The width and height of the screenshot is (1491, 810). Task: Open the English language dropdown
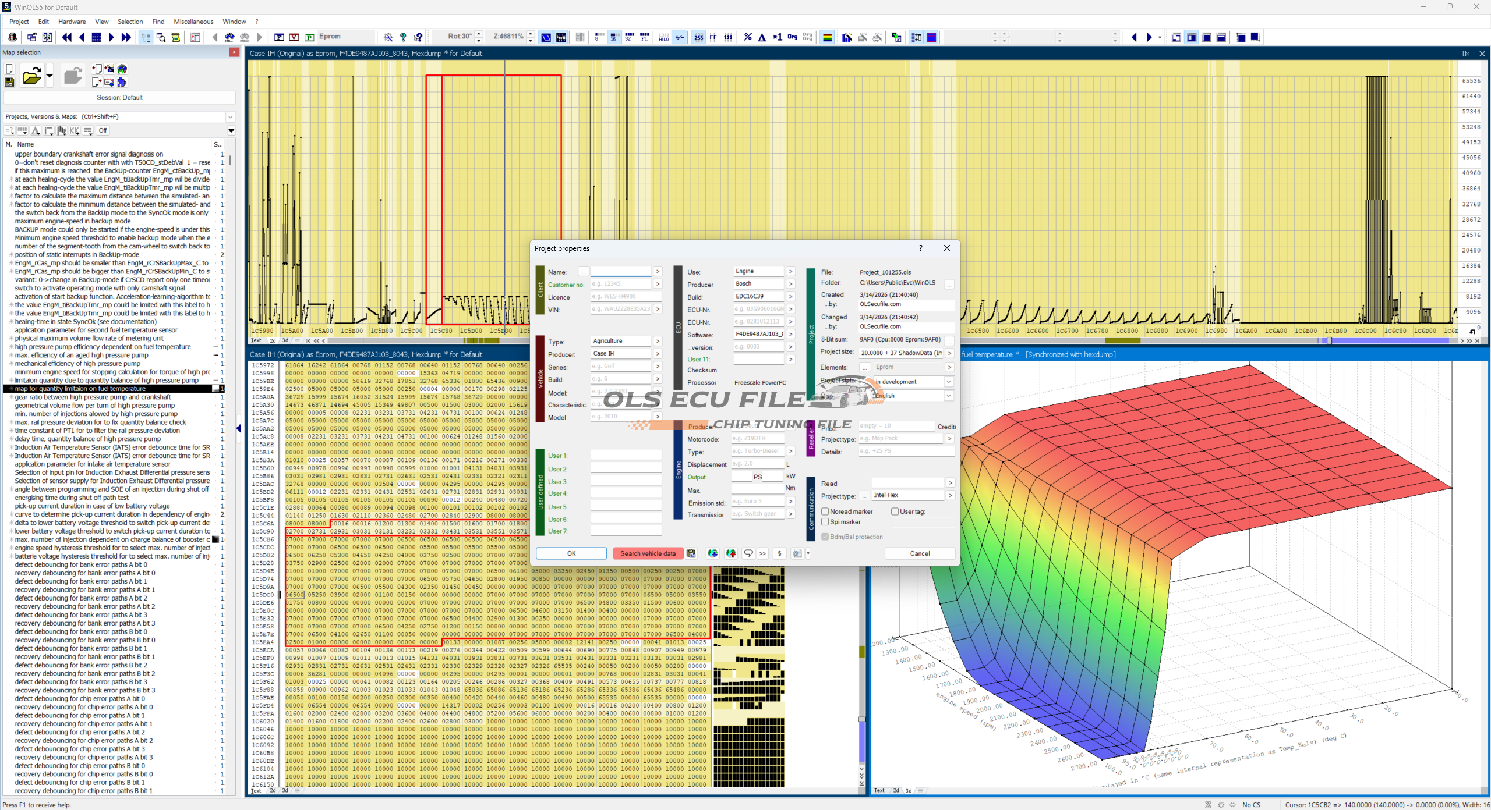[949, 396]
